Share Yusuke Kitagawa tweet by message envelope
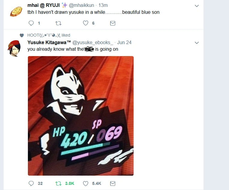This screenshot has width=229, height=190. (113, 183)
